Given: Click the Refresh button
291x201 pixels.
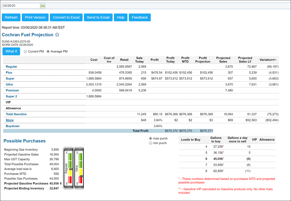Looking at the screenshot, I should pyautogui.click(x=11, y=18).
